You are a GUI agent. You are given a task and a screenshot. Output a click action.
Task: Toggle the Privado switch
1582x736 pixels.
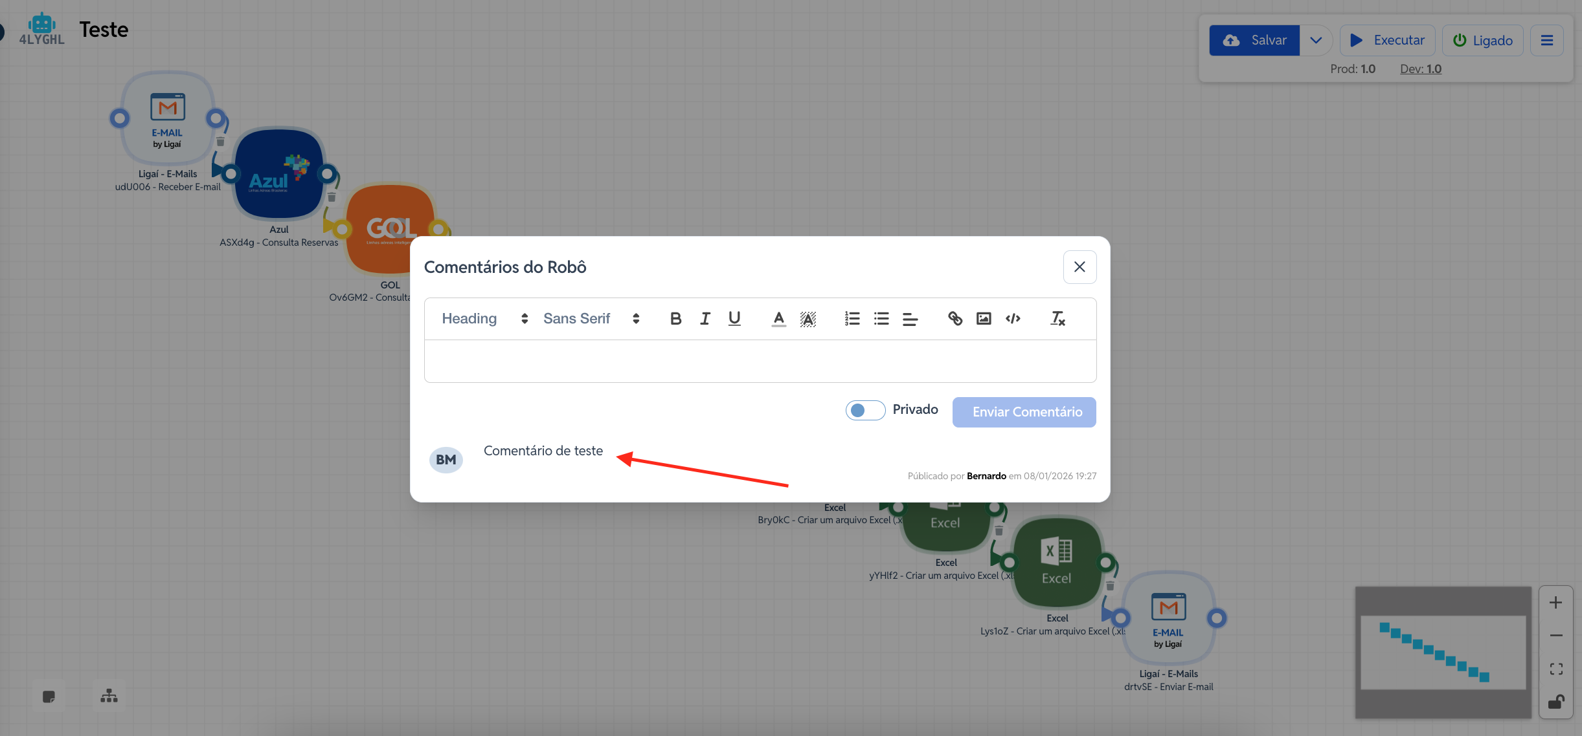click(865, 410)
